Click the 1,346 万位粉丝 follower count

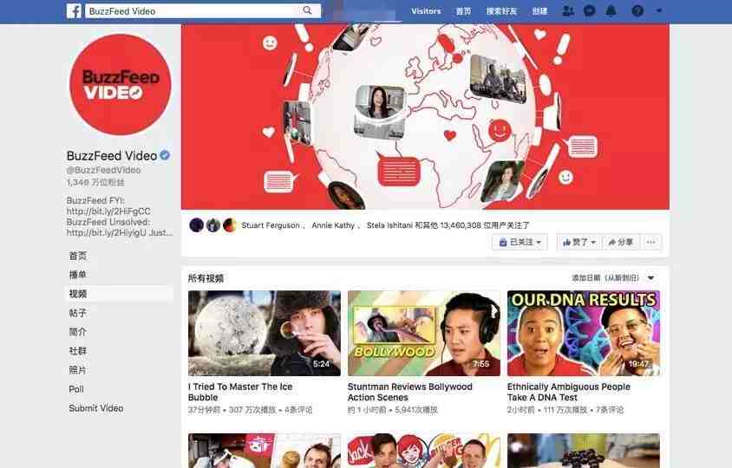[x=95, y=182]
